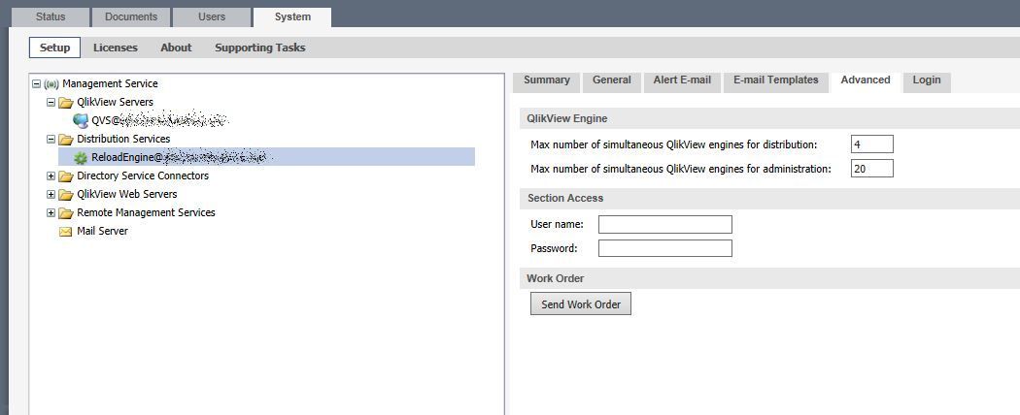This screenshot has width=1020, height=415.
Task: Open the Supporting Tasks sub-tab
Action: coord(259,48)
